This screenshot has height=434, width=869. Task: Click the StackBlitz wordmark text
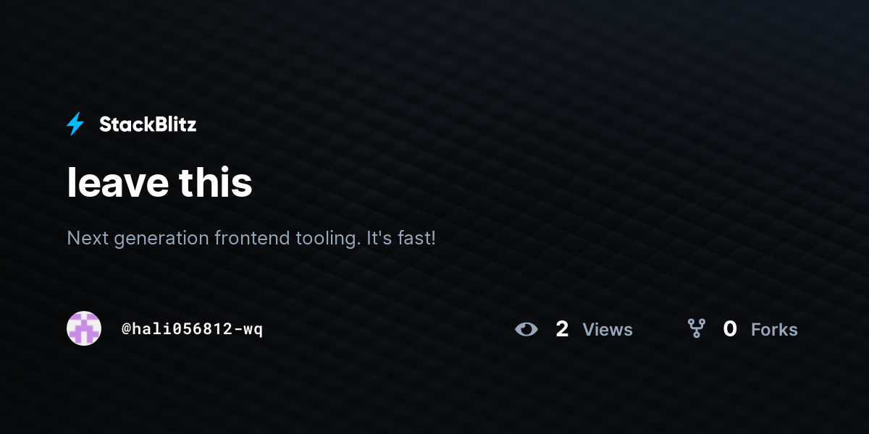pos(148,124)
